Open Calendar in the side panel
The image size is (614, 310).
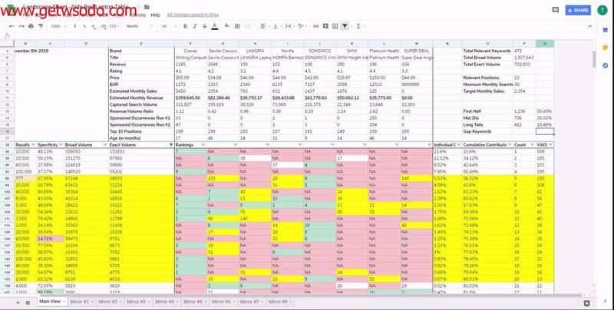click(606, 30)
